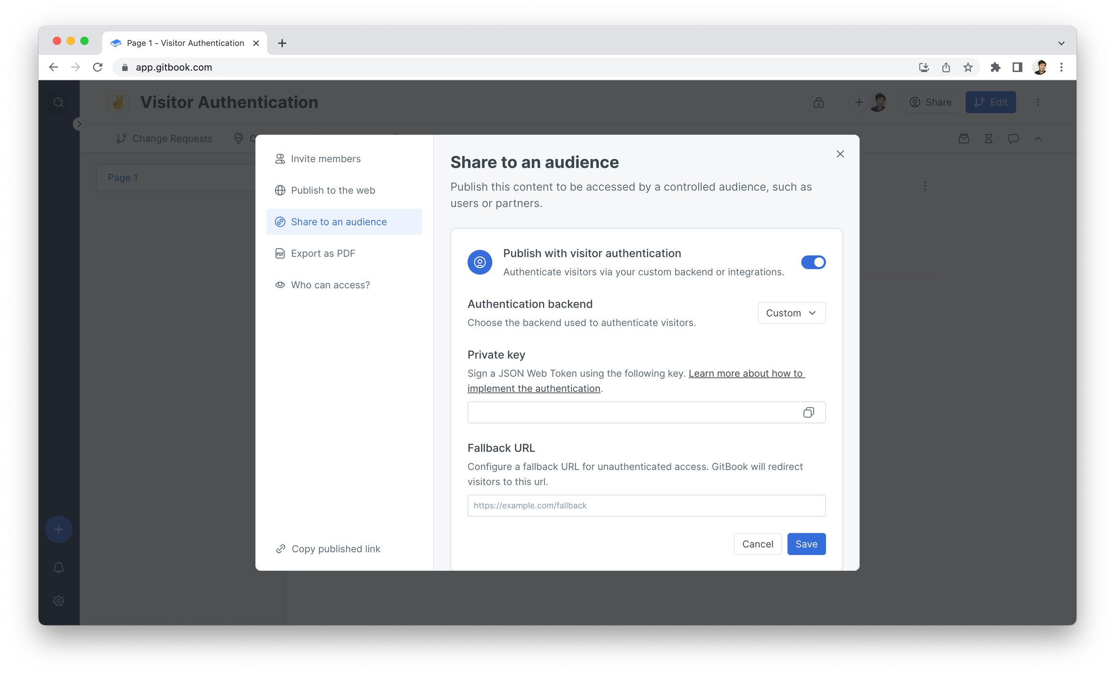Click the blue plus button in sidebar

tap(59, 529)
